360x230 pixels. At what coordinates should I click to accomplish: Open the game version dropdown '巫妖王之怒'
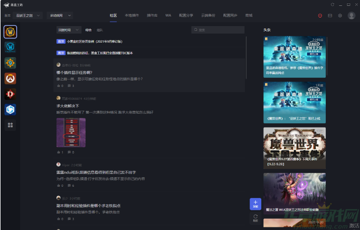(x=28, y=15)
